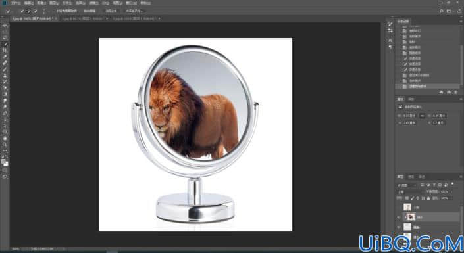Hide the lion layer via eye icon
This screenshot has height=253, width=464.
[399, 218]
